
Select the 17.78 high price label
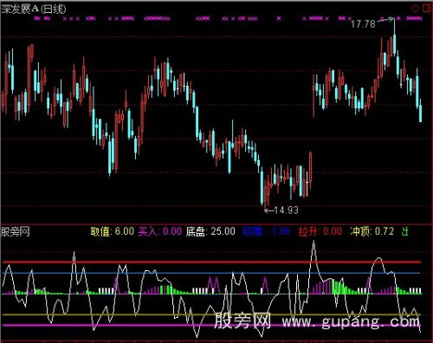click(363, 23)
